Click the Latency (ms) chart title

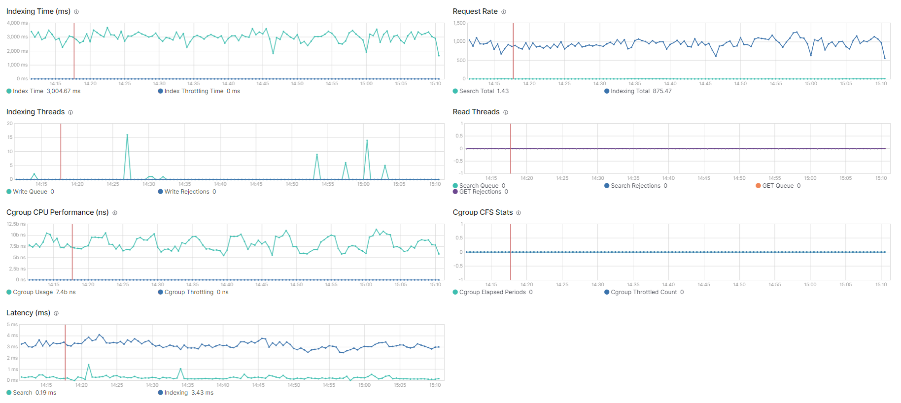pos(28,313)
